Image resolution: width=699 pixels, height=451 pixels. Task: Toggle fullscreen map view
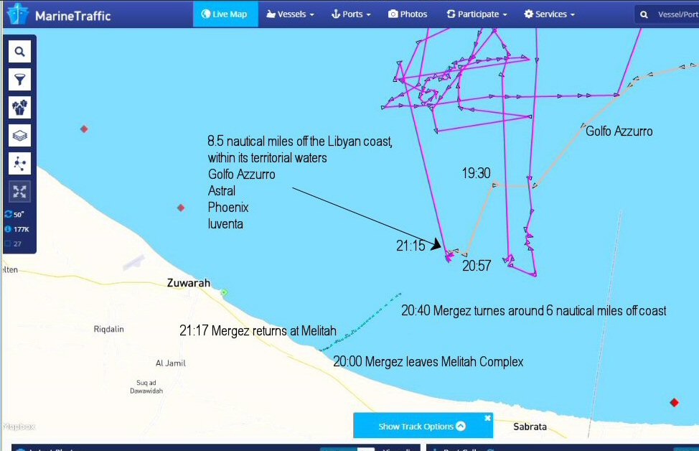pyautogui.click(x=19, y=192)
